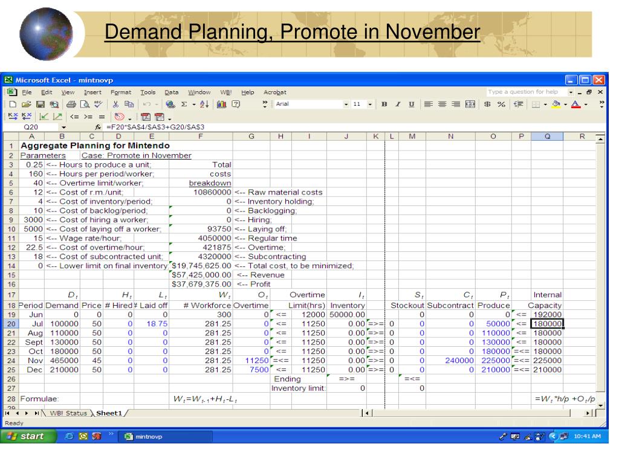The width and height of the screenshot is (619, 464).
Task: Click the 'Type a question for help' box
Action: 527,92
